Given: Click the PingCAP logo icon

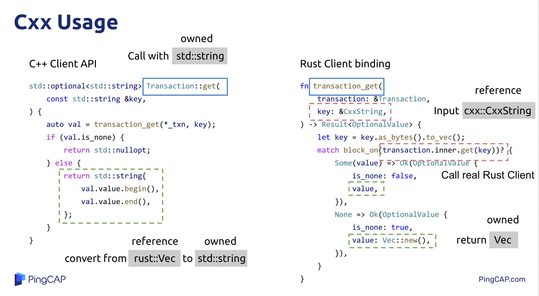Looking at the screenshot, I should pos(20,279).
